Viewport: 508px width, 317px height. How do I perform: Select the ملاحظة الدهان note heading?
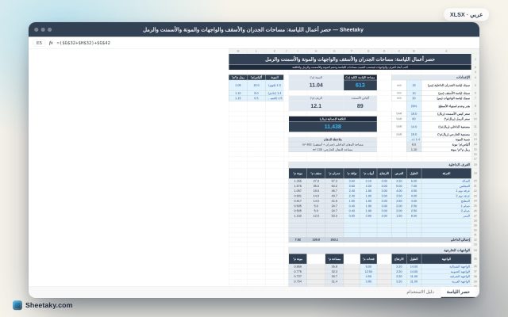pos(333,139)
